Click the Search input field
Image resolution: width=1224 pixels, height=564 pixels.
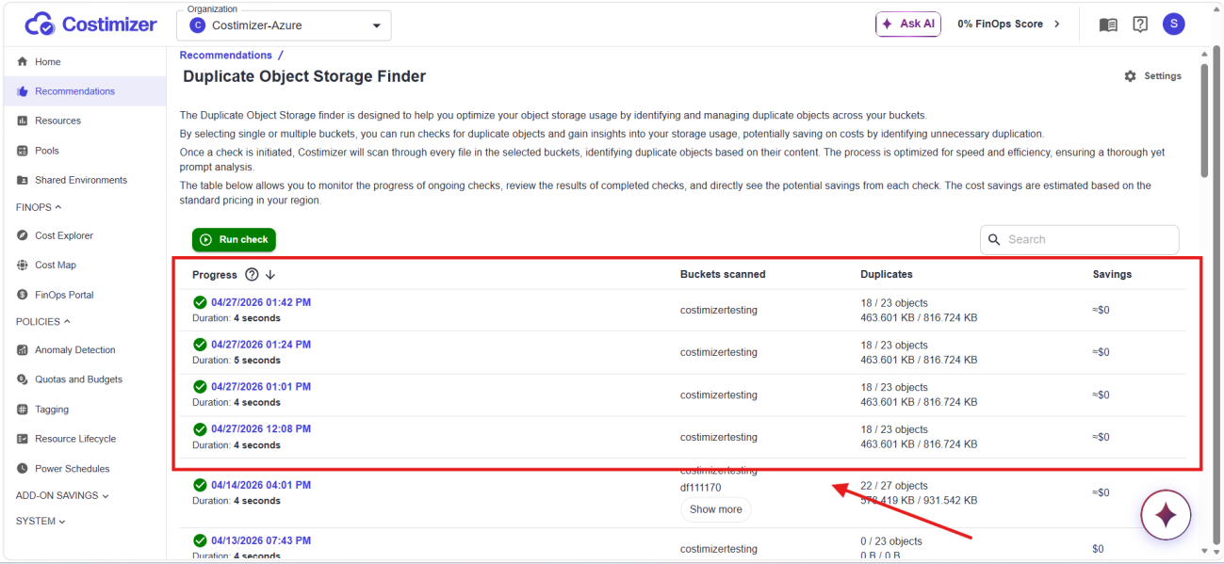pyautogui.click(x=1079, y=240)
